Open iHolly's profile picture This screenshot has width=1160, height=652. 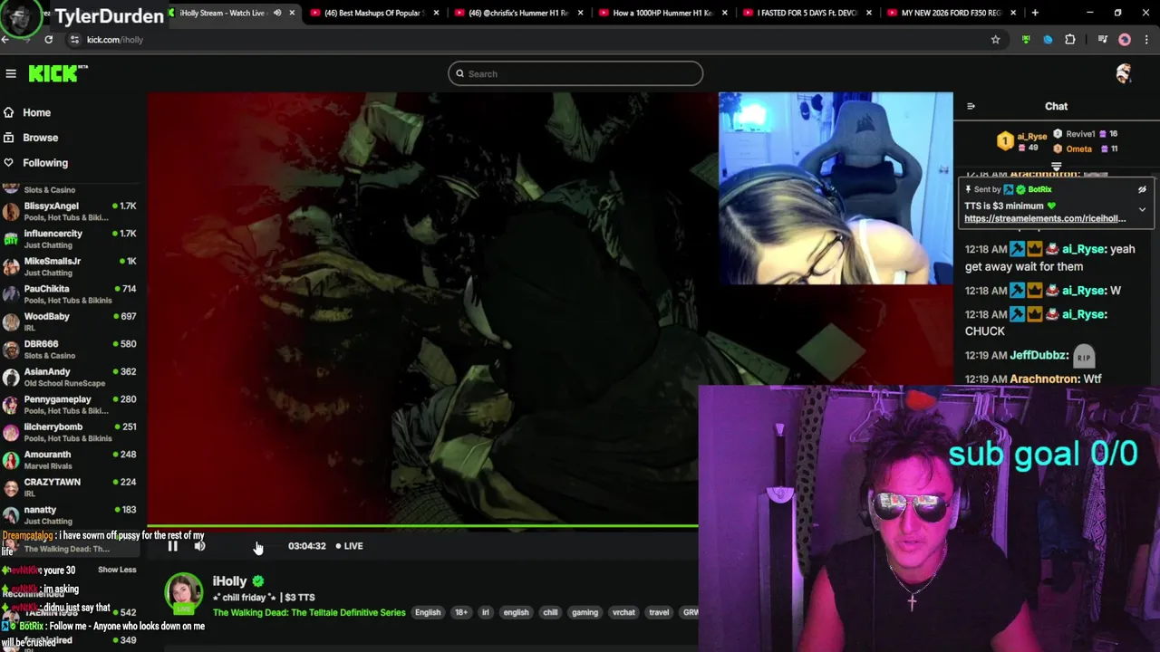(x=184, y=592)
